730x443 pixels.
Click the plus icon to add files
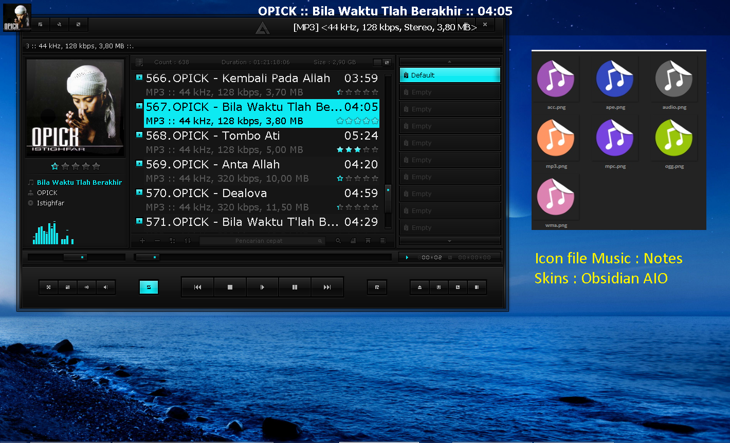point(142,241)
